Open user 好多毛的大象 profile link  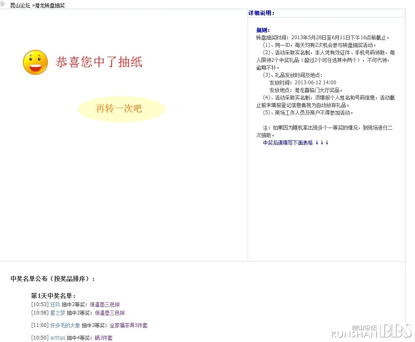tap(65, 325)
